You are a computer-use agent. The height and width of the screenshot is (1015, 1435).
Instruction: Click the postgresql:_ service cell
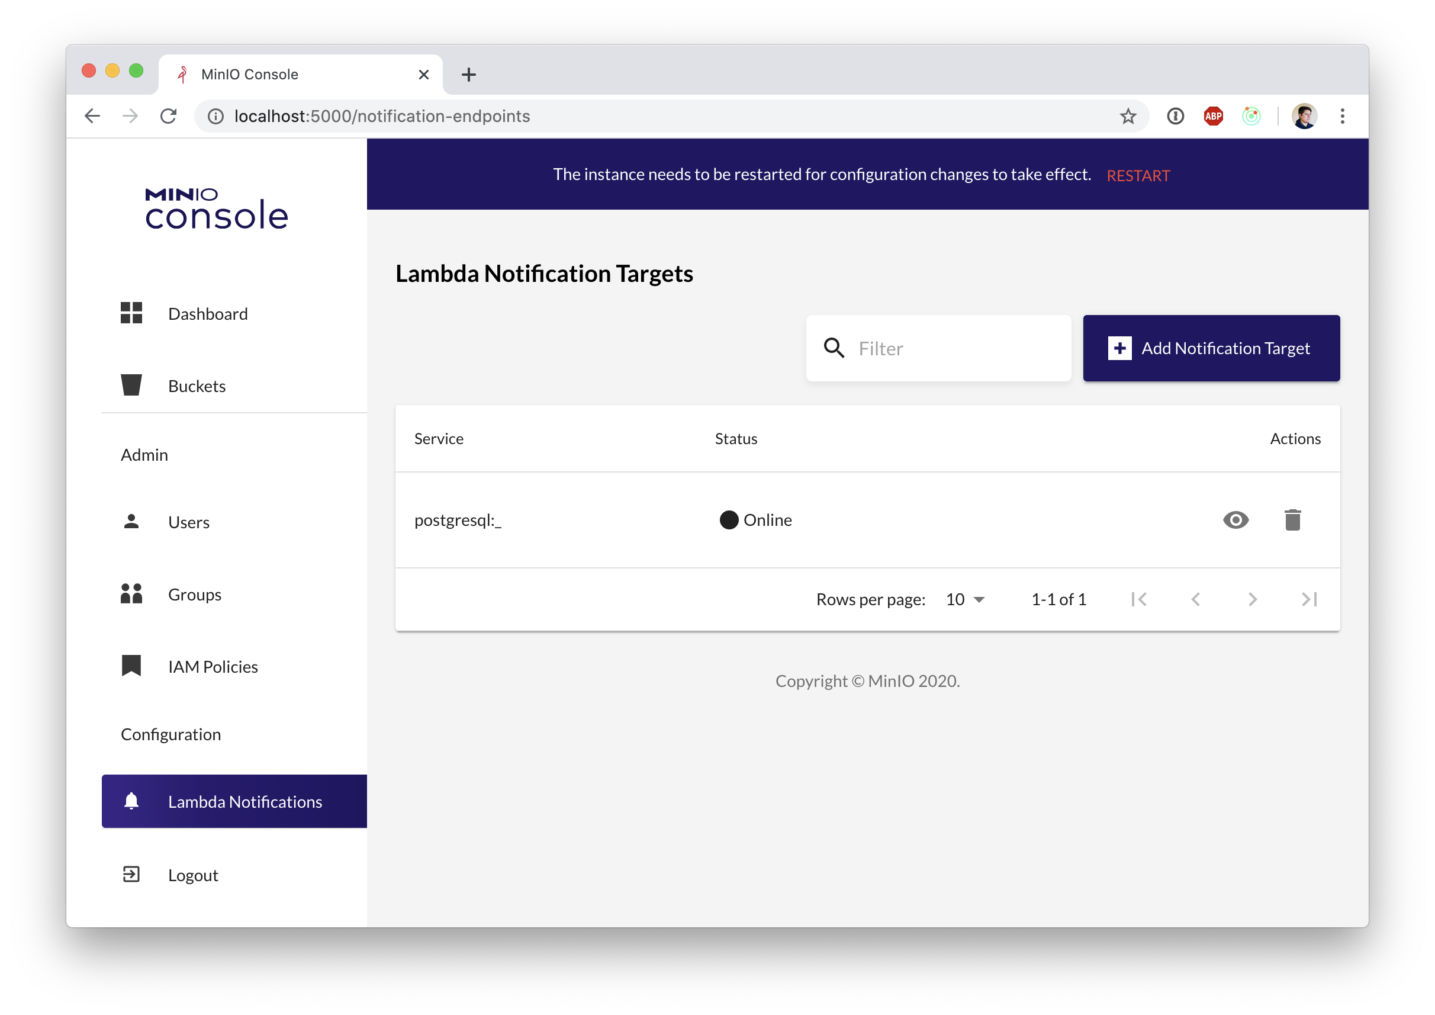click(x=458, y=520)
